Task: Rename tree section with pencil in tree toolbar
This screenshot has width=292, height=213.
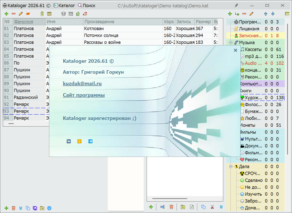Action: click(x=251, y=14)
